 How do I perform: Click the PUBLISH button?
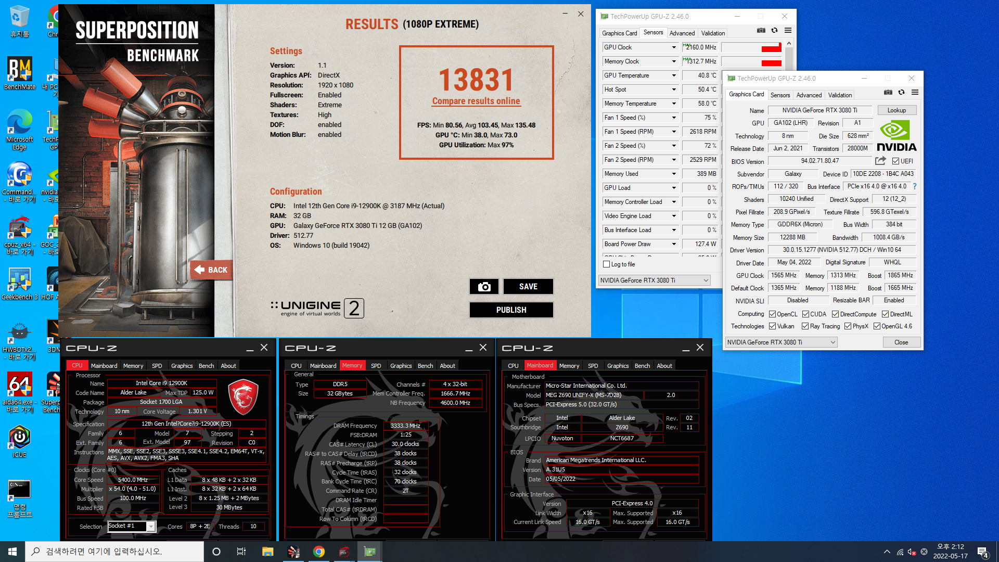511,310
